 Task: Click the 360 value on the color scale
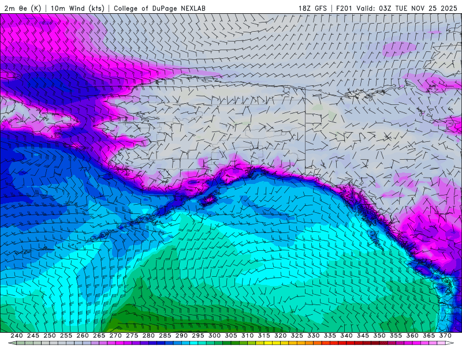[x=412, y=336]
